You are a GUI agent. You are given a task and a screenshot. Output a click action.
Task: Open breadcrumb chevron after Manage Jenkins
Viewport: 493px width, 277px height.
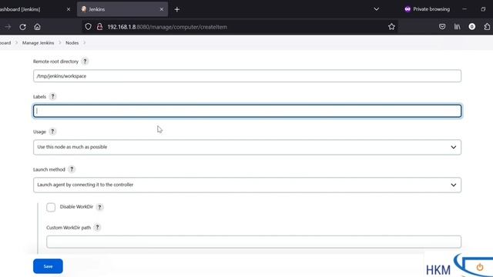pyautogui.click(x=60, y=43)
